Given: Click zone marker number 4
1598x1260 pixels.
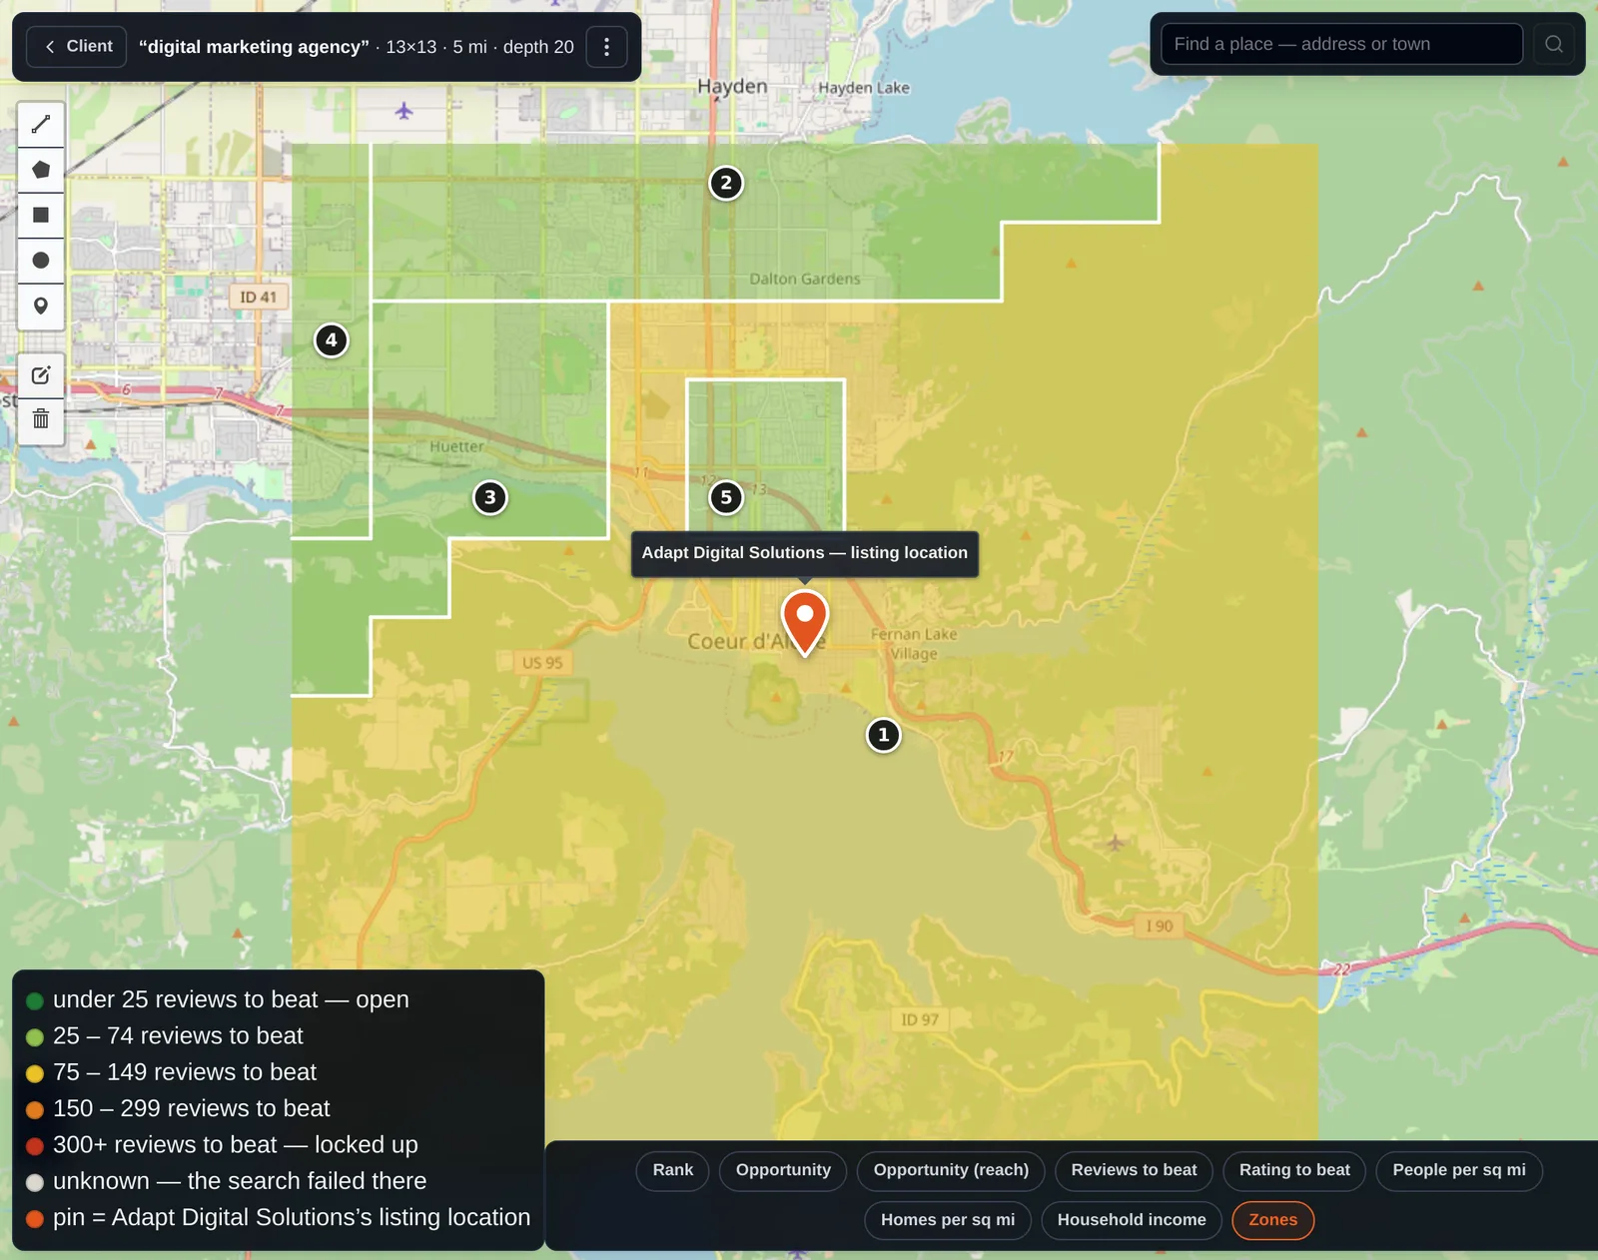Looking at the screenshot, I should click(x=332, y=340).
